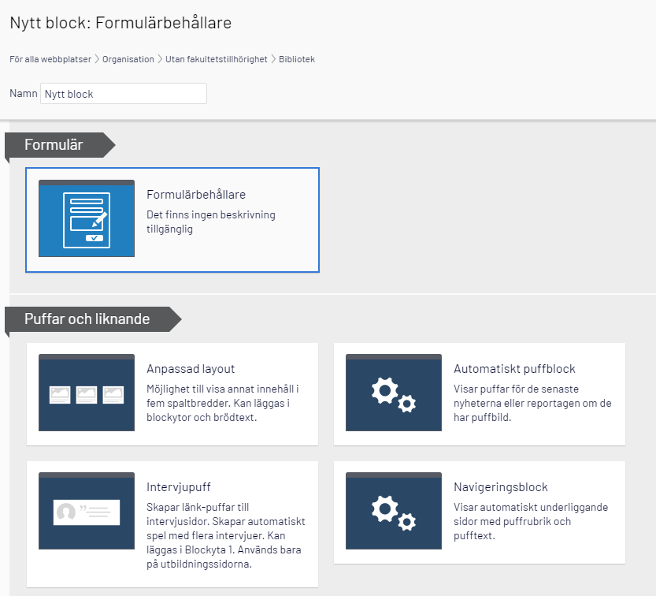Open the Formulärbehållare title text

[x=196, y=195]
